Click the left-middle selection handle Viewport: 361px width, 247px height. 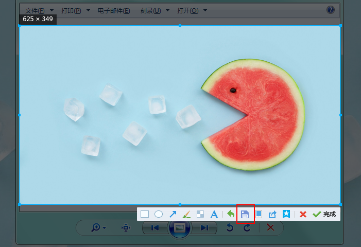(20, 115)
